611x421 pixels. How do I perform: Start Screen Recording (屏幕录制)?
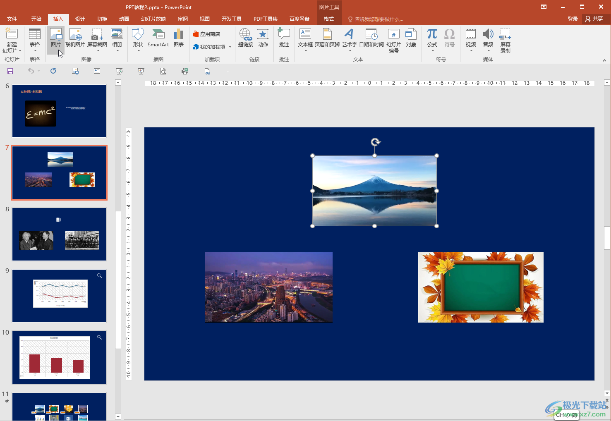506,41
